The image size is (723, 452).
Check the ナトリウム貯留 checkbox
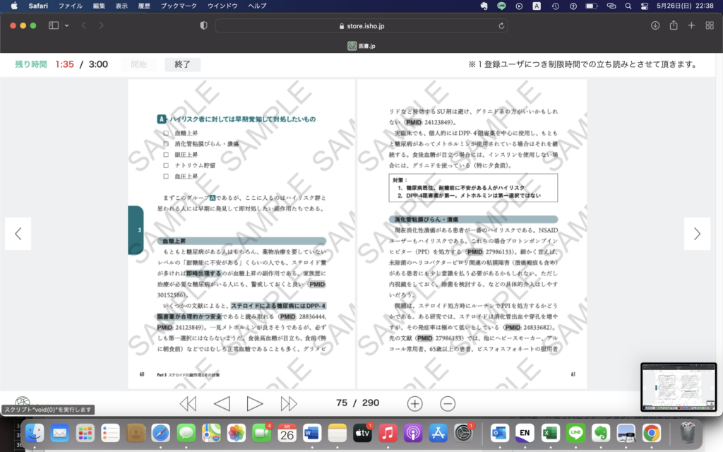point(167,165)
